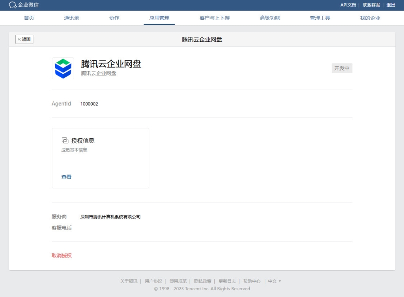
Task: Open the 我的企业 tab
Action: 370,18
